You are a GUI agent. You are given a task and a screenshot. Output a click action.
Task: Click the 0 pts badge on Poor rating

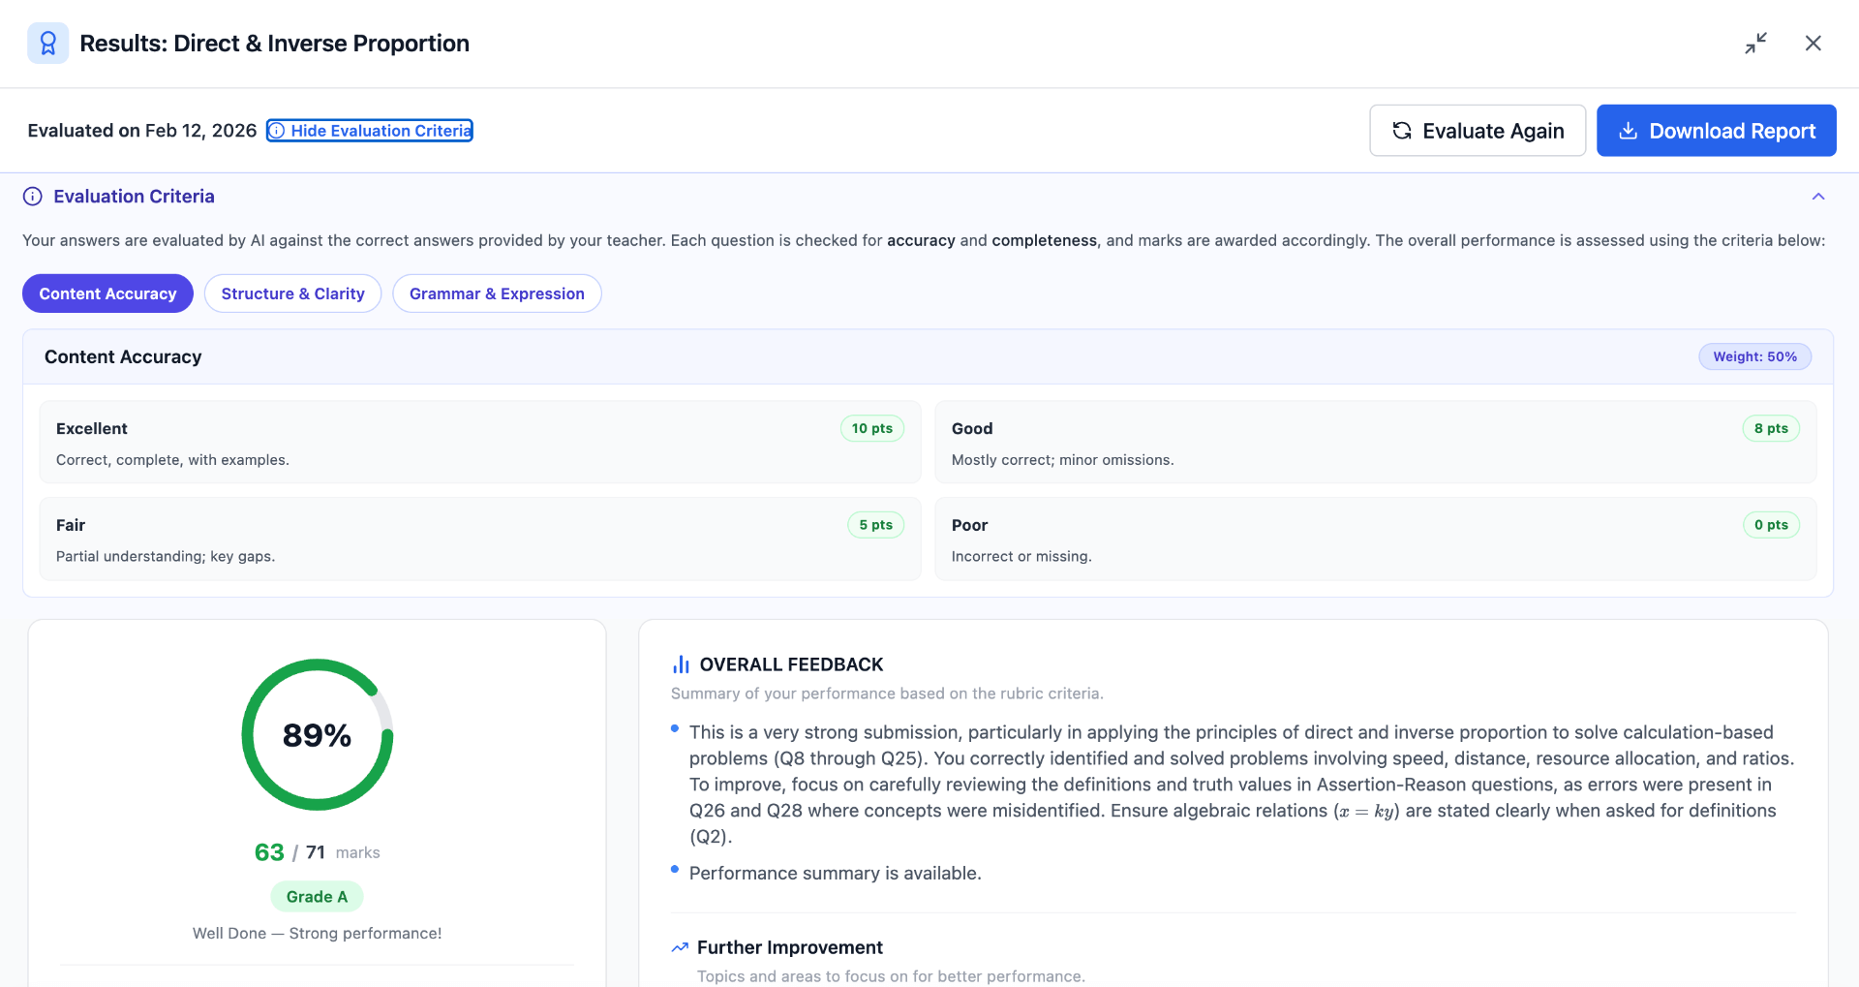pyautogui.click(x=1771, y=524)
